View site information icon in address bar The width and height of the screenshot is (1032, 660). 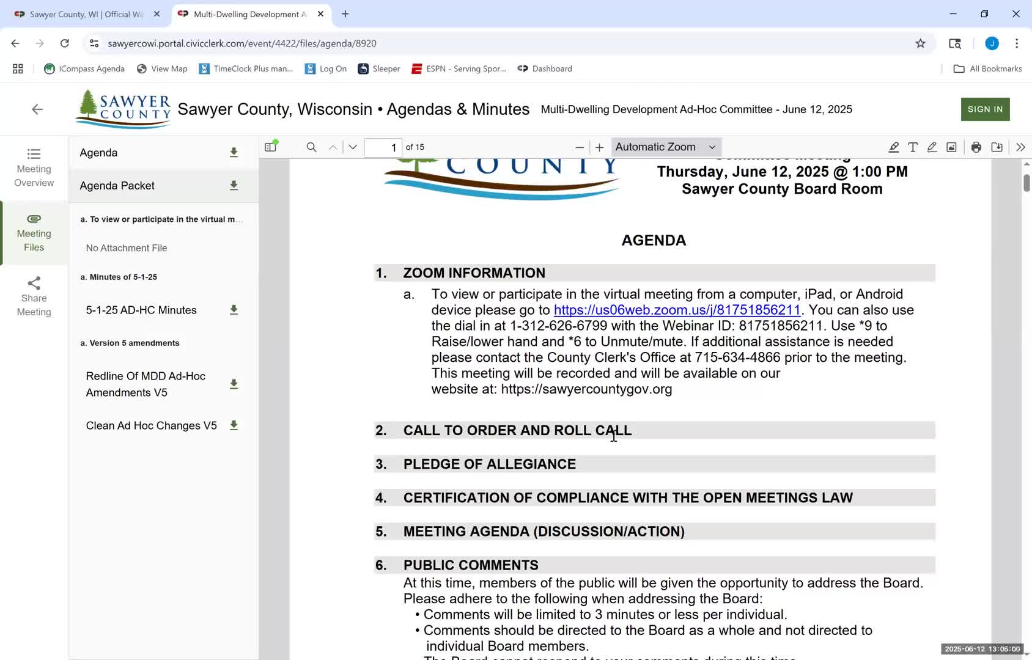tap(94, 43)
